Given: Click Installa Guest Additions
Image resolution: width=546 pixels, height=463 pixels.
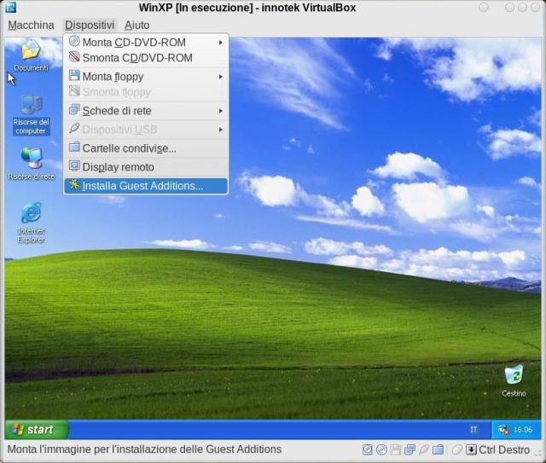Looking at the screenshot, I should (146, 186).
